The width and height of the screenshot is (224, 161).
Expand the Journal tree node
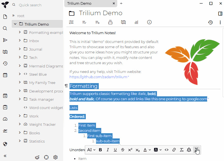tap(20, 49)
